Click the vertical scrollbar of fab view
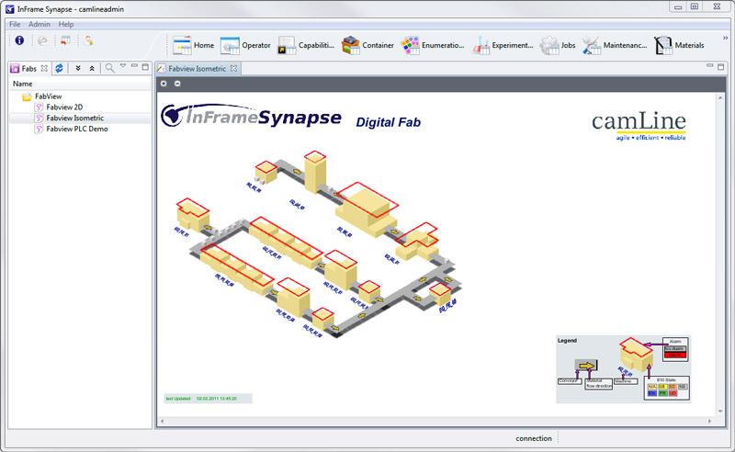 [x=720, y=254]
